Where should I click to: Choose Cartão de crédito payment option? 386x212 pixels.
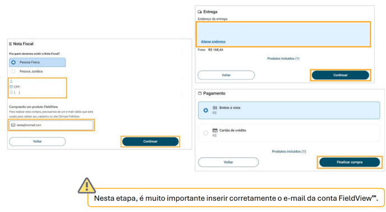click(289, 133)
